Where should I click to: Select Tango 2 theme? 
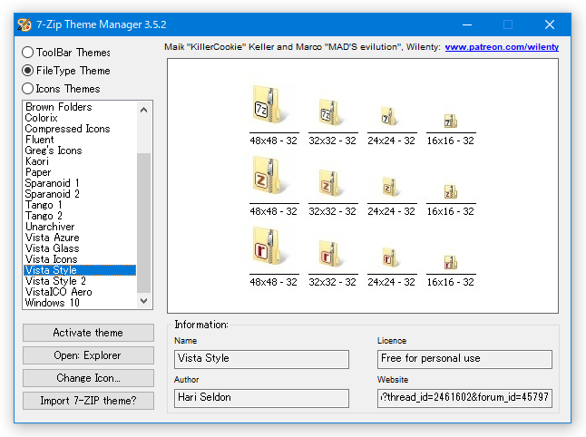pos(80,216)
